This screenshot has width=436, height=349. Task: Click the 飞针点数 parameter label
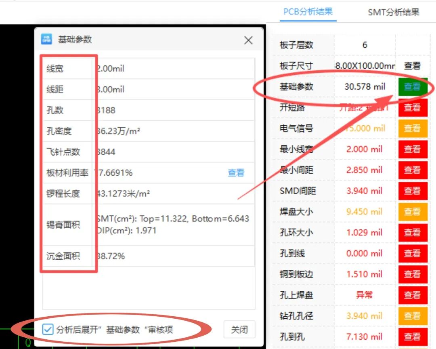coord(63,152)
